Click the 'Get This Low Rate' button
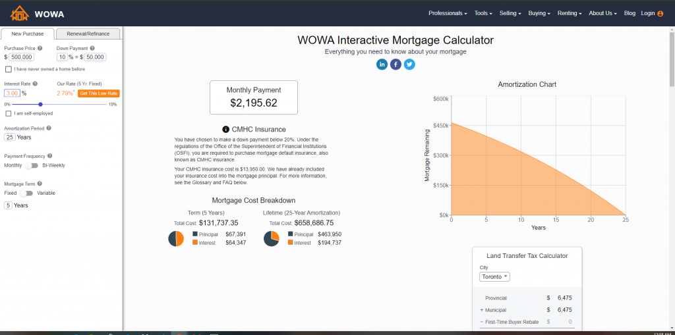Screen dimensions: 675x335 coord(98,93)
